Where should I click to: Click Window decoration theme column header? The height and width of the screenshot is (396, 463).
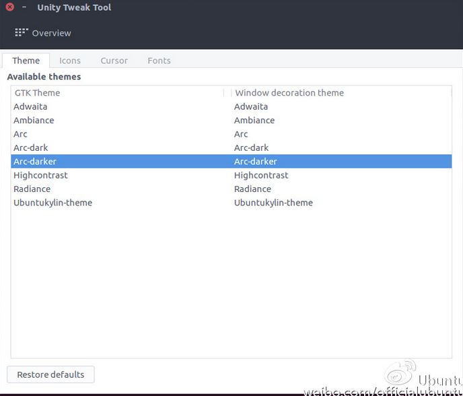pos(289,93)
